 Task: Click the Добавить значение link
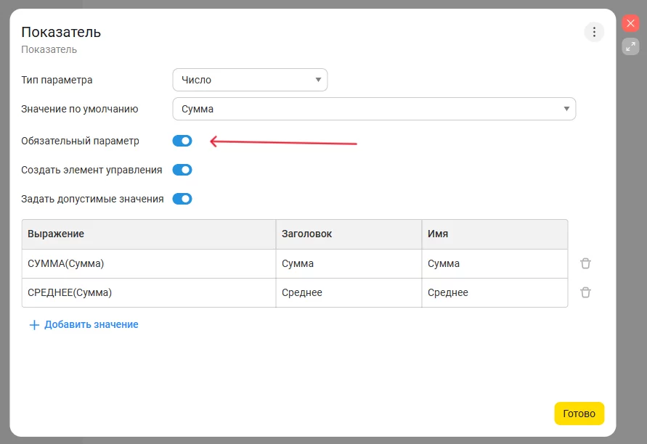click(91, 324)
